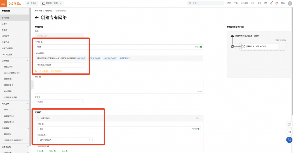Open ICP 备案 in the top bar
This screenshot has width=293, height=153.
(x=244, y=3)
